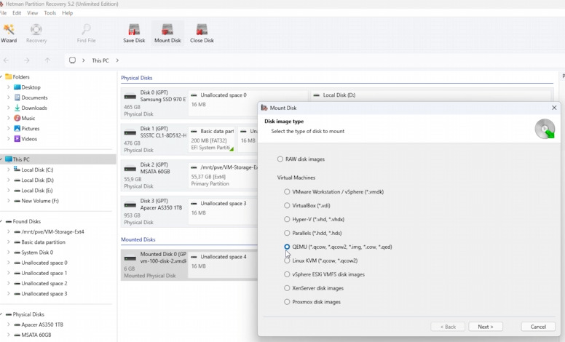The height and width of the screenshot is (342, 565).
Task: Select Proxmox disk images option
Action: click(x=287, y=302)
